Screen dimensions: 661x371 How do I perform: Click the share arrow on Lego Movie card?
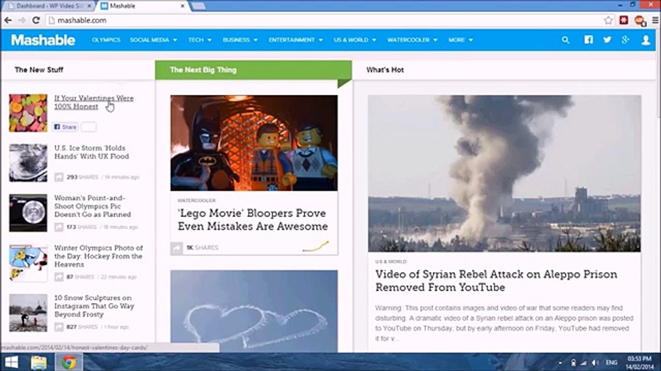point(177,248)
